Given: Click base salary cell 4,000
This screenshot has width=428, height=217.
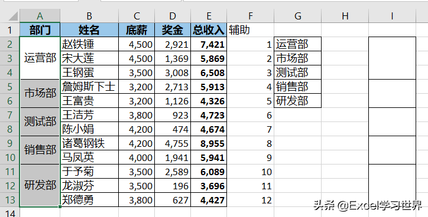Looking at the screenshot, I should pyautogui.click(x=137, y=157).
